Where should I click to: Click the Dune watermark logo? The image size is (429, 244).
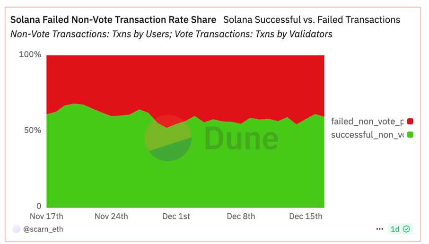tap(168, 138)
